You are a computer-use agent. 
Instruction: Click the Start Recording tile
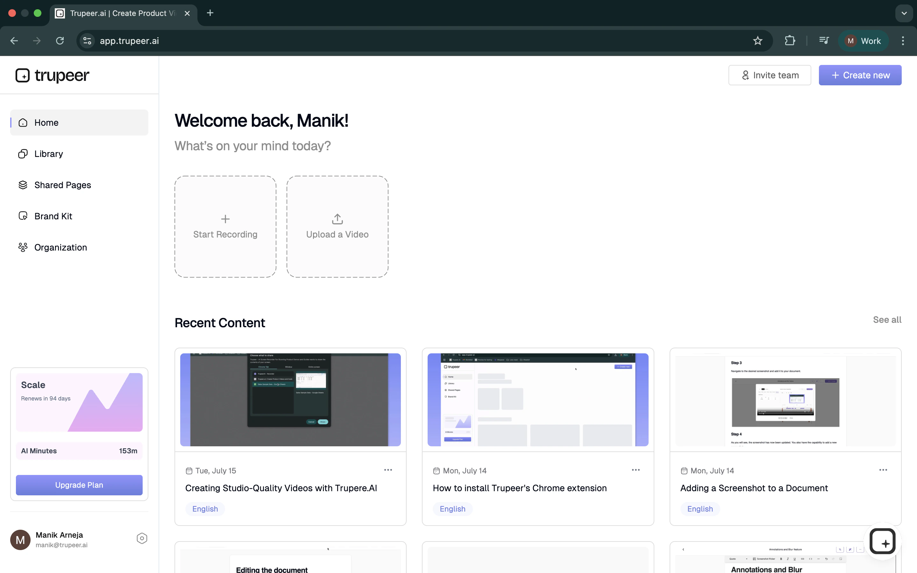pos(225,227)
